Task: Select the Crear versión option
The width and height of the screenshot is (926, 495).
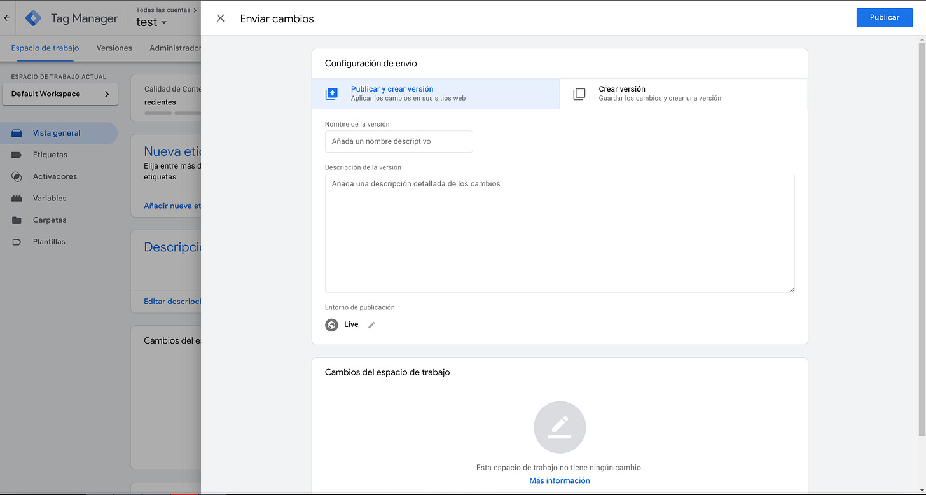Action: click(684, 94)
